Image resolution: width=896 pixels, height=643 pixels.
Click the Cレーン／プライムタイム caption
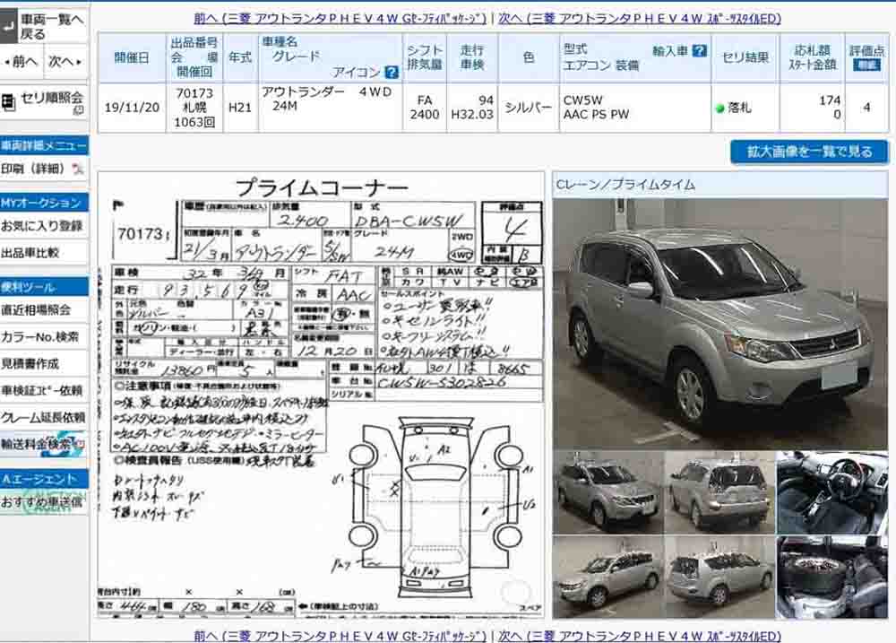coord(625,185)
